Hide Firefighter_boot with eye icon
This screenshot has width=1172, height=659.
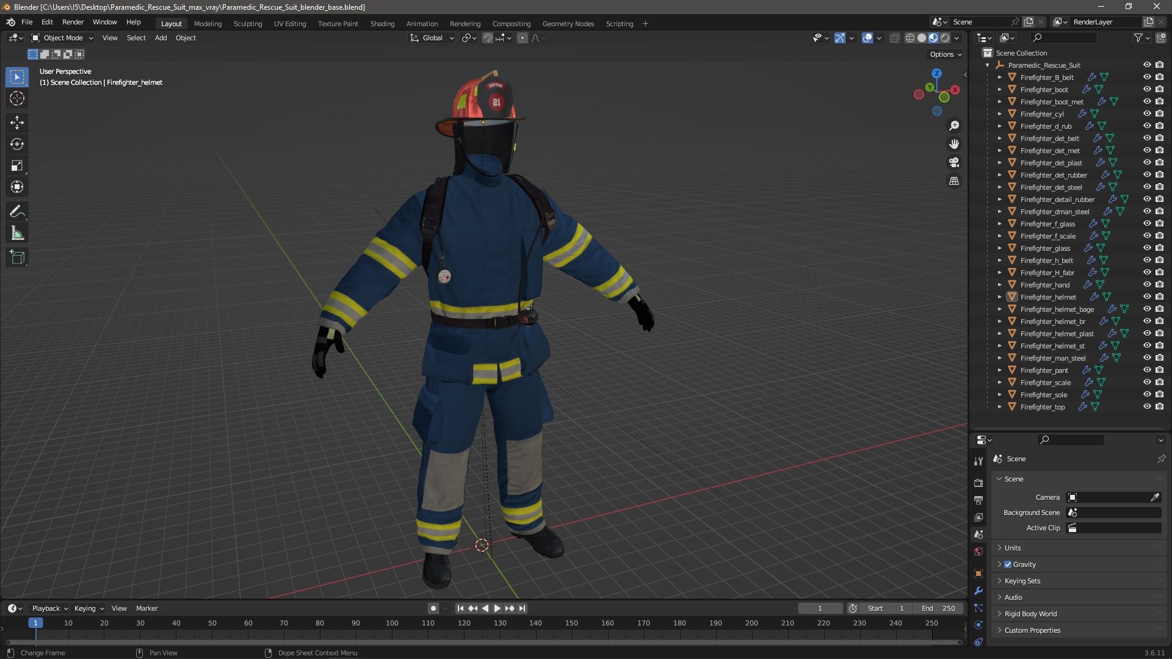click(1147, 89)
